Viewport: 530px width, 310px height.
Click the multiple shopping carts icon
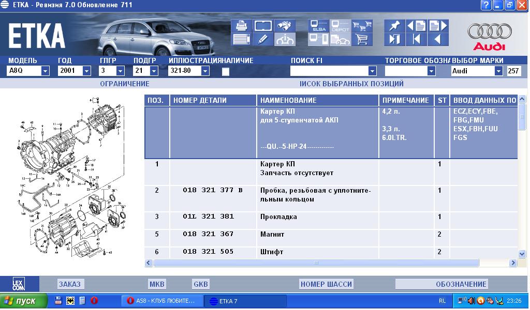click(362, 25)
